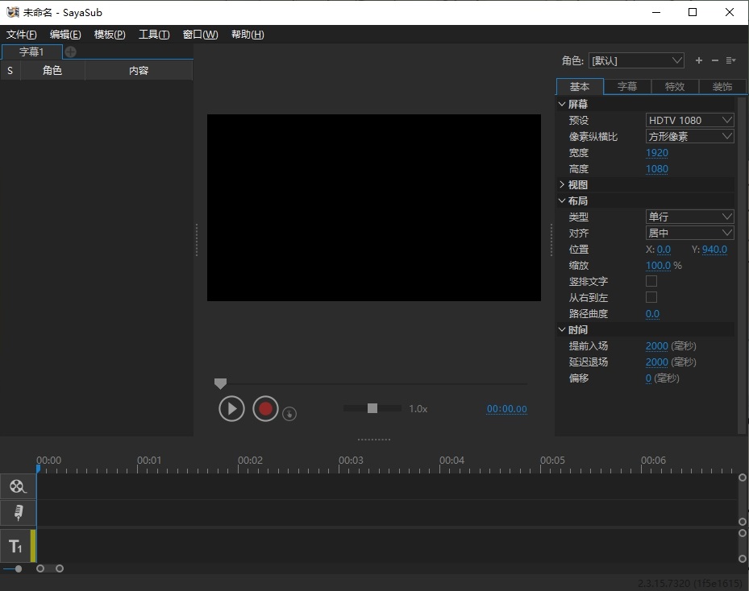The height and width of the screenshot is (591, 749).
Task: Open the 工具(T) menu
Action: [153, 35]
